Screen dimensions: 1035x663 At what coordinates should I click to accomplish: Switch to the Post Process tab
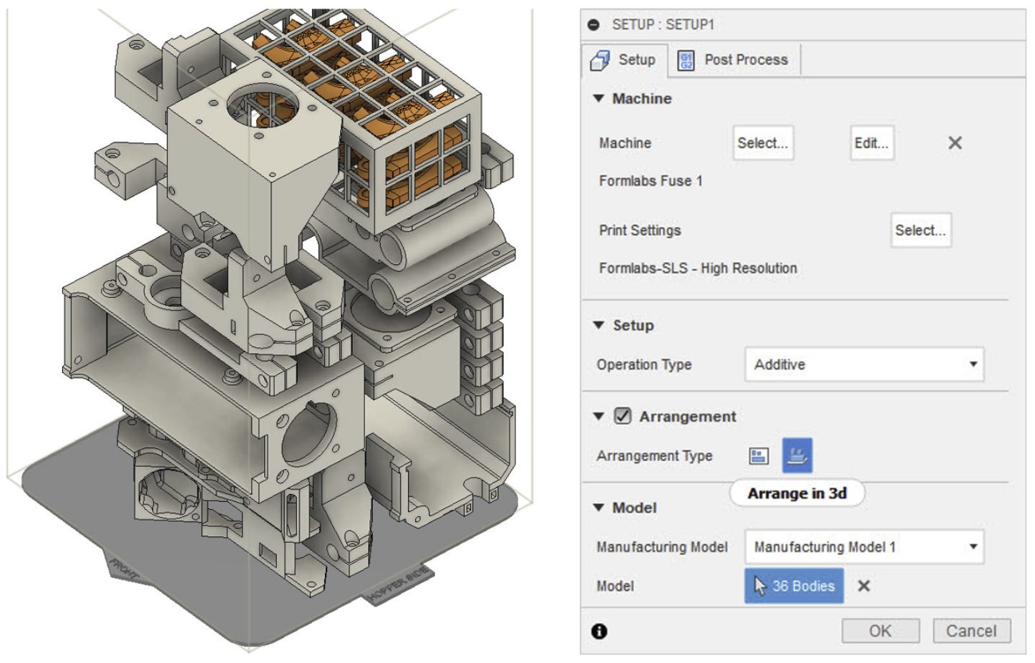click(x=745, y=60)
